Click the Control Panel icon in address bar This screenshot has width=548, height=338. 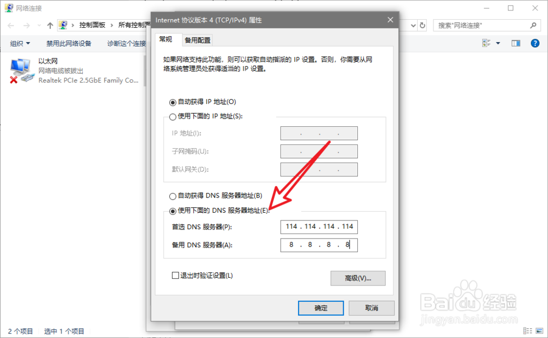pos(63,25)
